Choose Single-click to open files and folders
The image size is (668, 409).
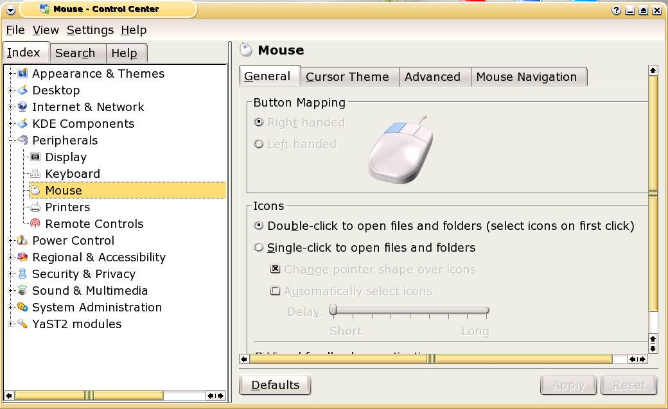pyautogui.click(x=259, y=247)
